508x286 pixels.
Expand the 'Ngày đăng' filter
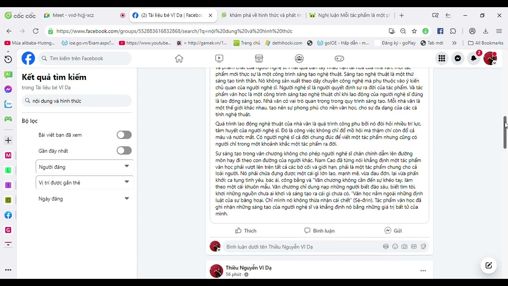click(x=85, y=199)
